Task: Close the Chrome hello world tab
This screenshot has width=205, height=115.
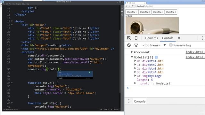Action: (145, 3)
